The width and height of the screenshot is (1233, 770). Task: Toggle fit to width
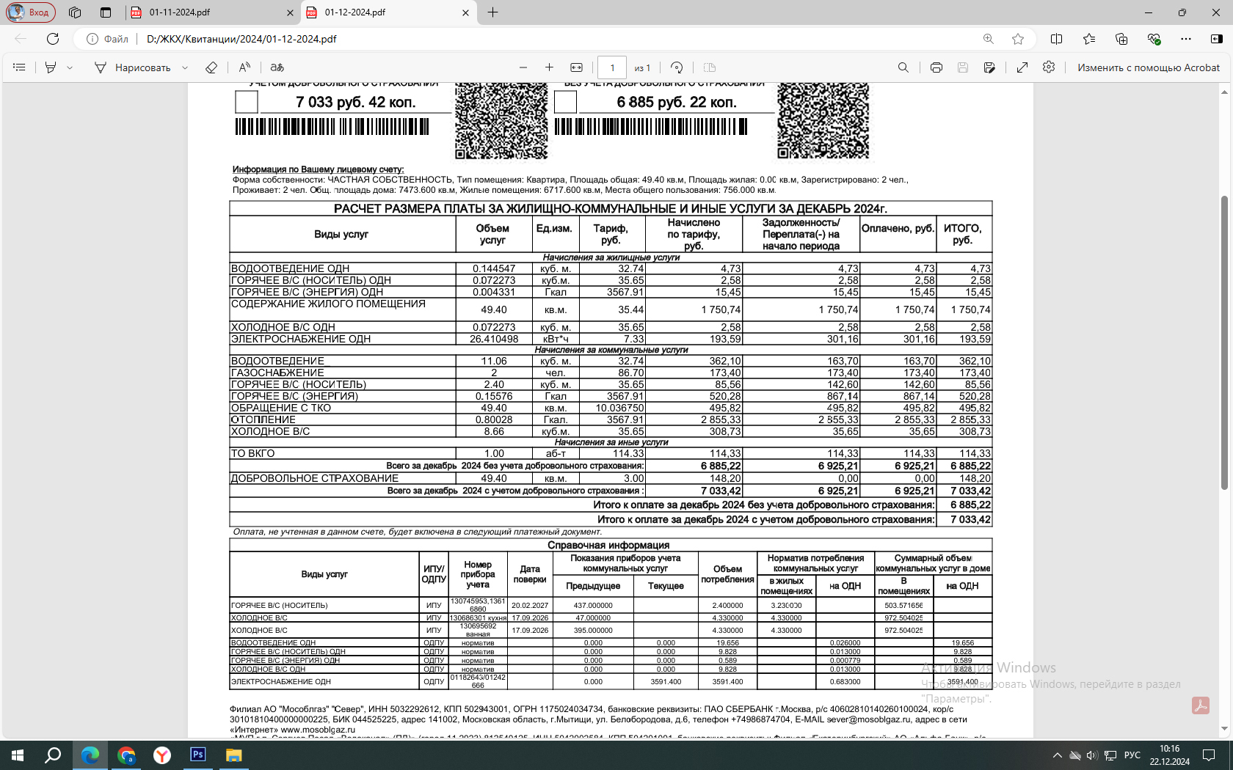[577, 67]
